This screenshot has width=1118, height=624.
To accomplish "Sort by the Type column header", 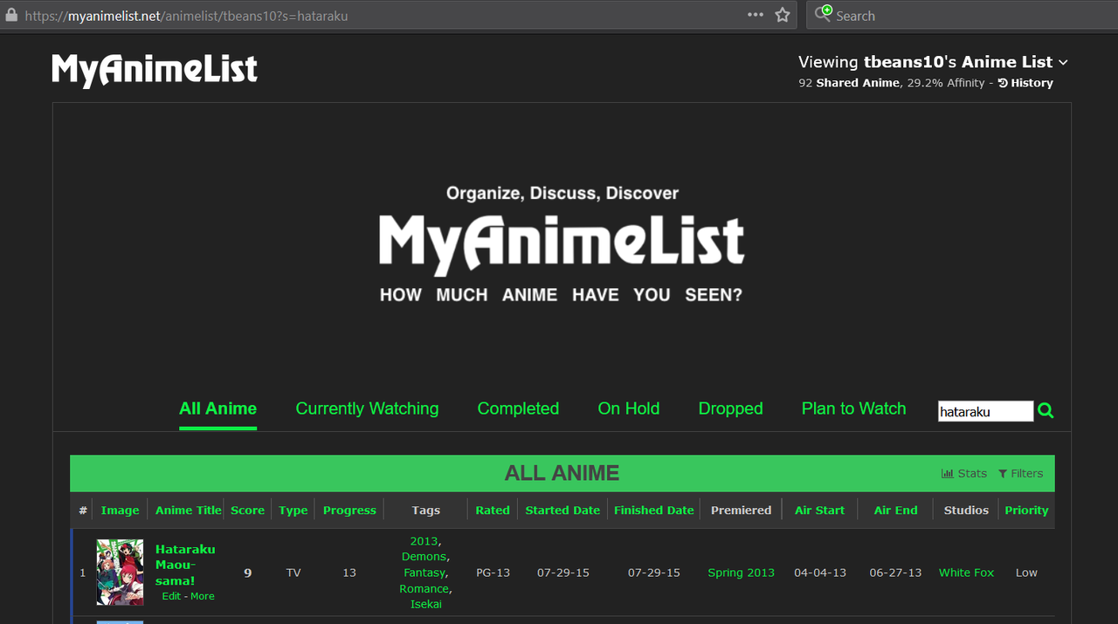I will (293, 511).
